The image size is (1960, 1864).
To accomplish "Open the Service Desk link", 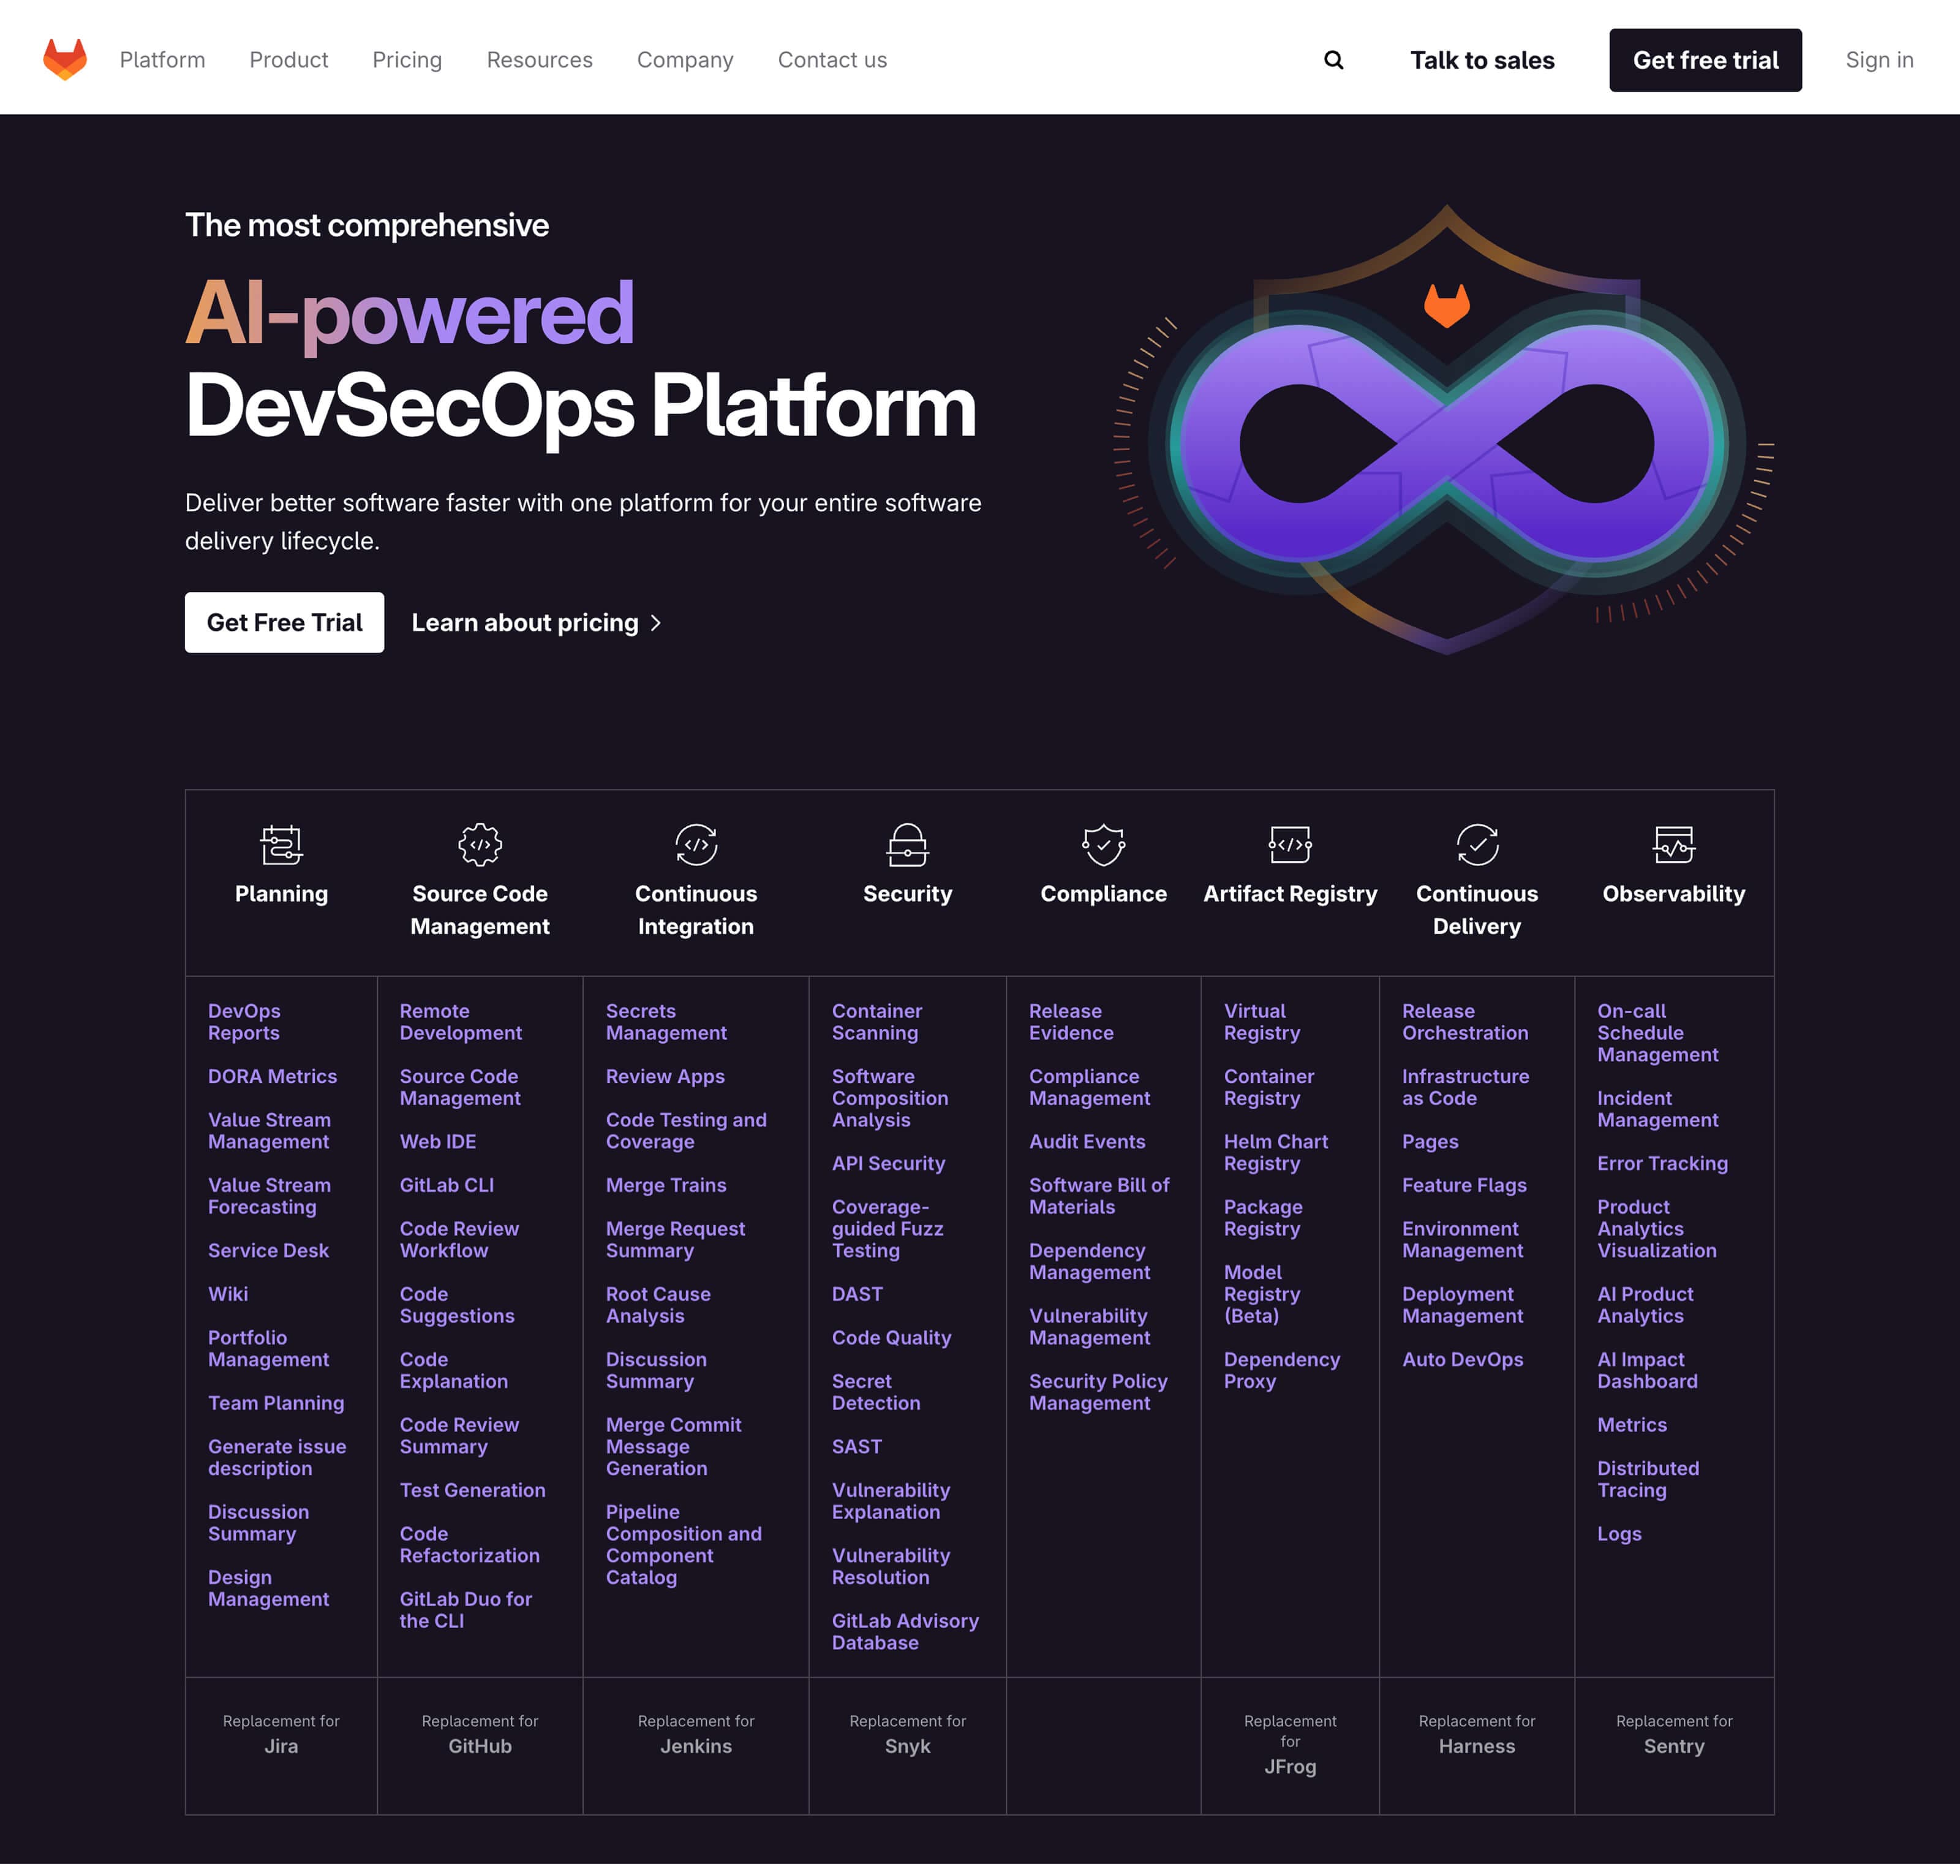I will [268, 1251].
